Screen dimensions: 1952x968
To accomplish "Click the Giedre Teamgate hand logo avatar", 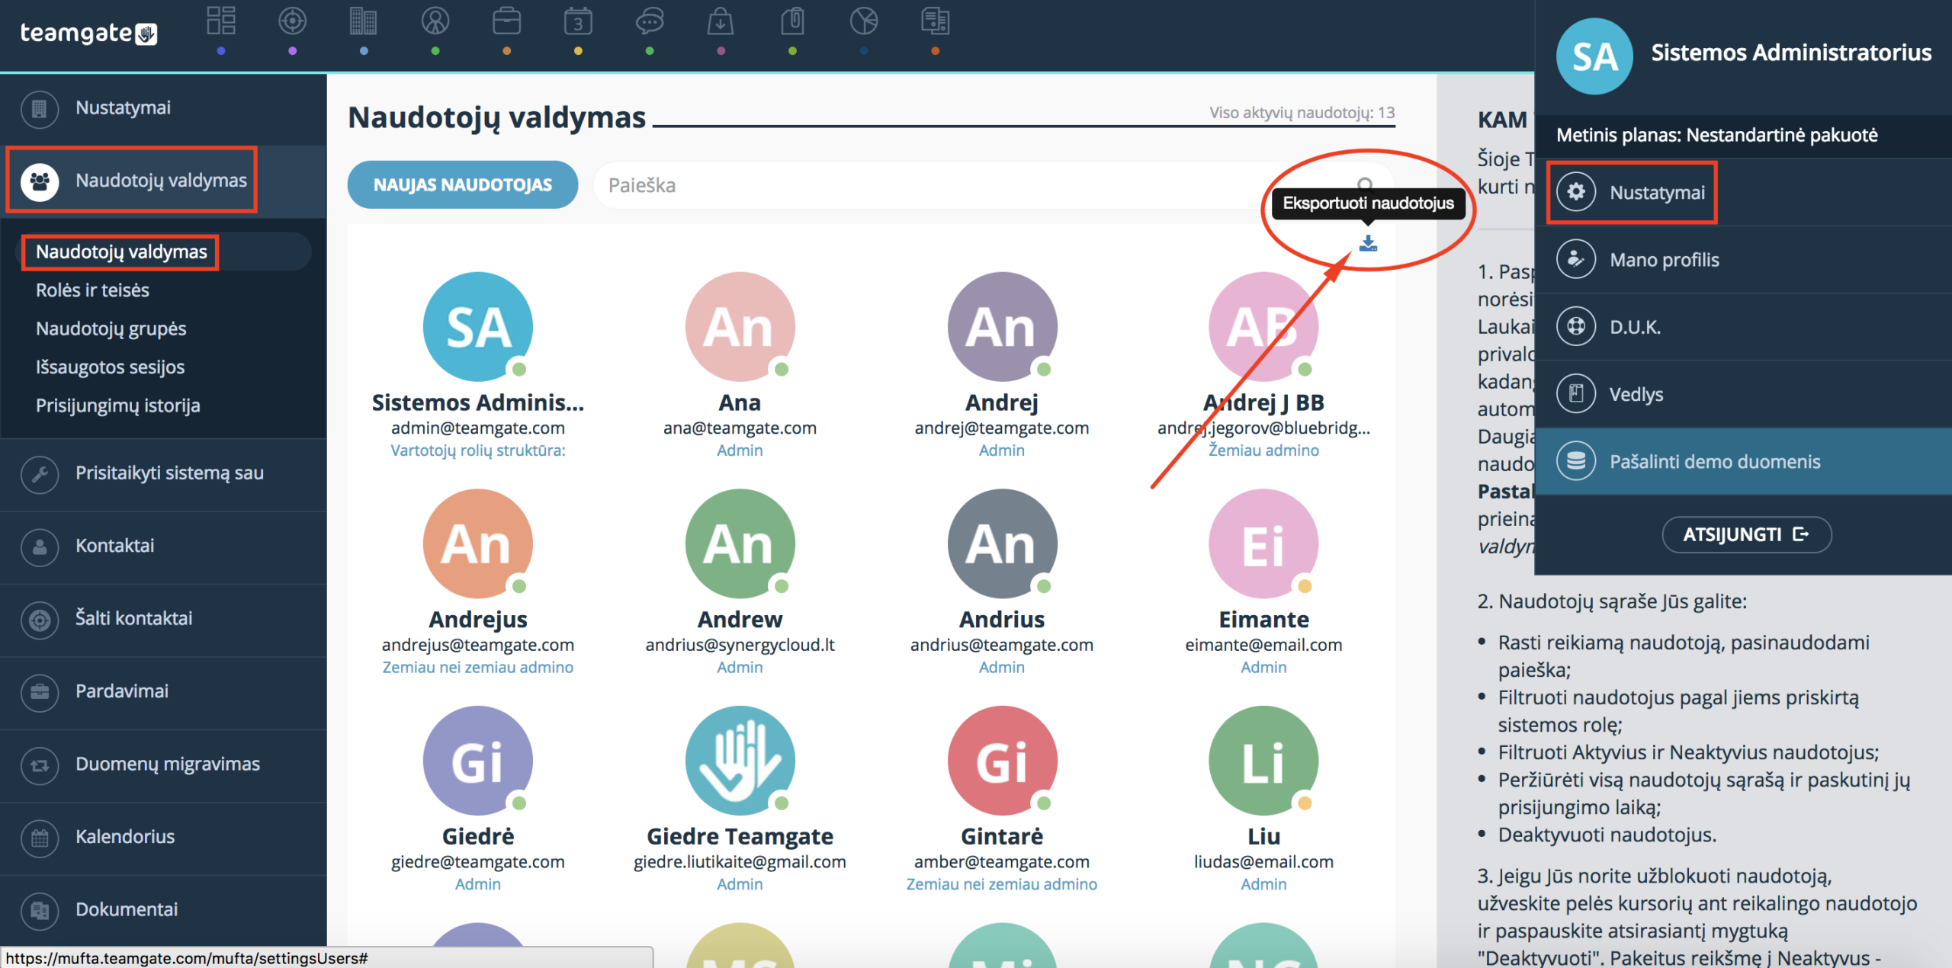I will click(740, 760).
